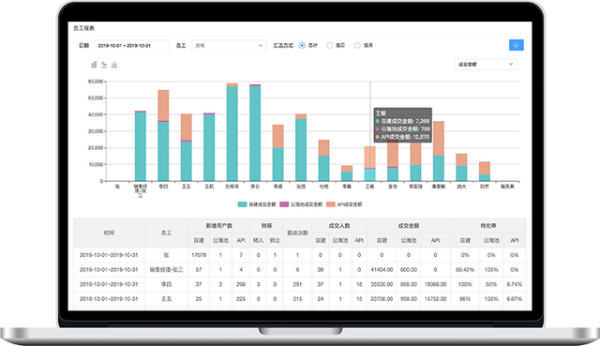600x346 pixels.
Task: Click the 时间 column header
Action: point(109,233)
